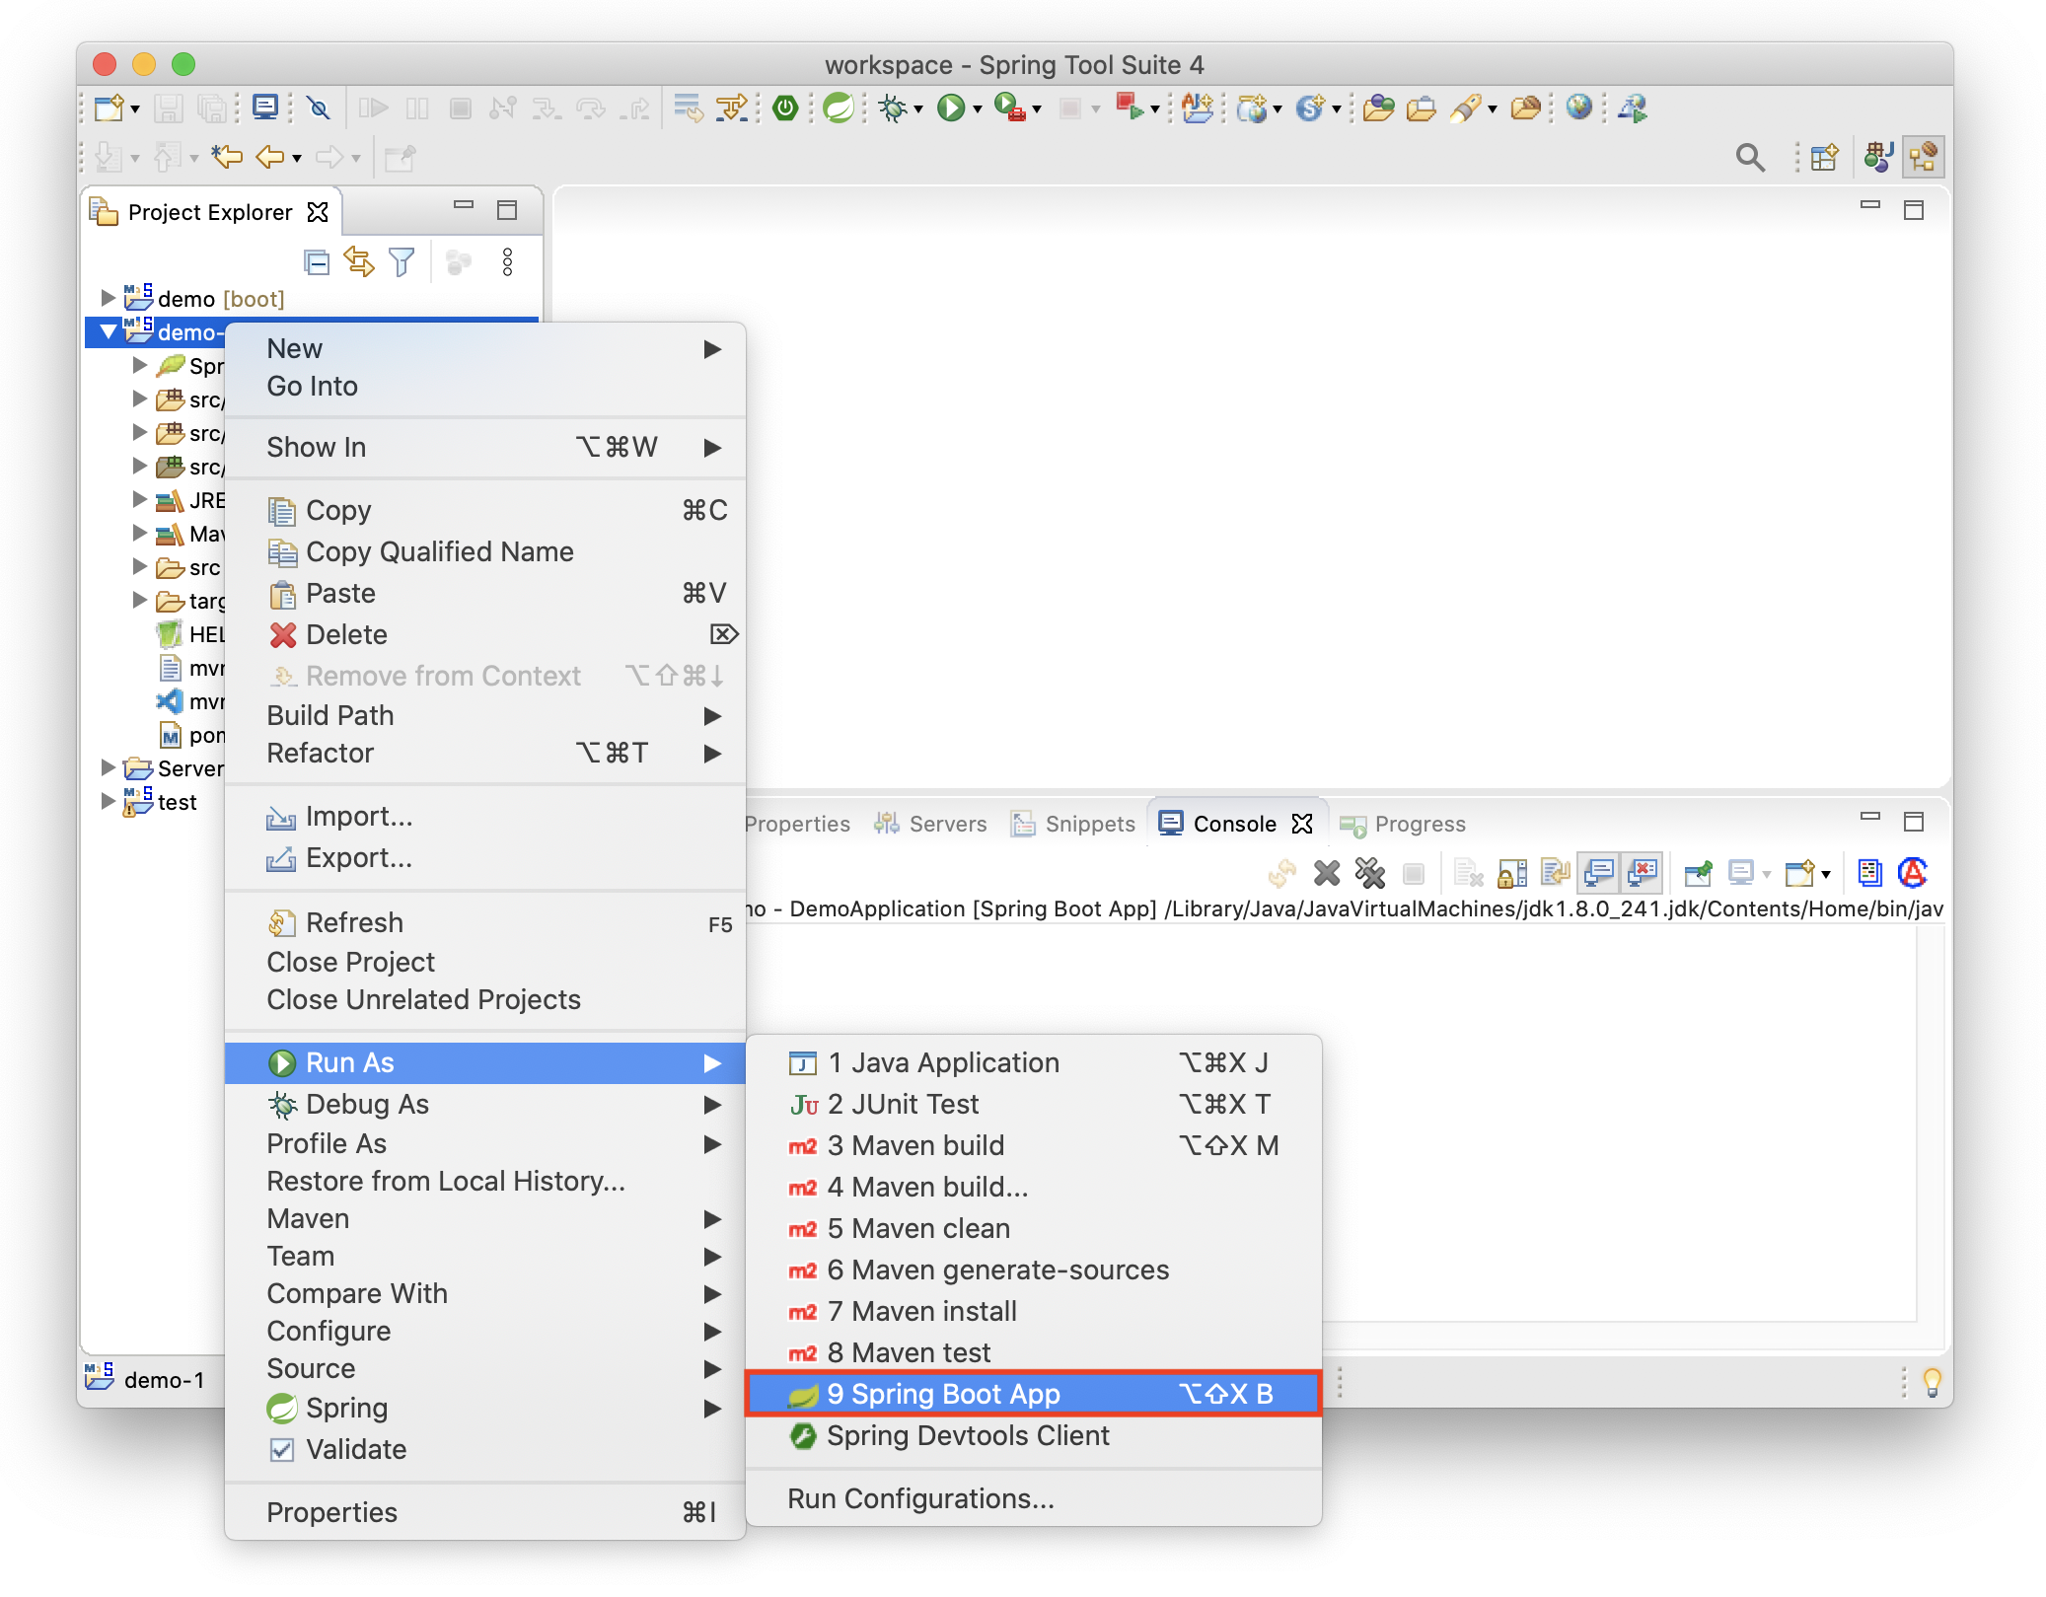Click Open Console icon in Console toolbar

(x=1799, y=873)
